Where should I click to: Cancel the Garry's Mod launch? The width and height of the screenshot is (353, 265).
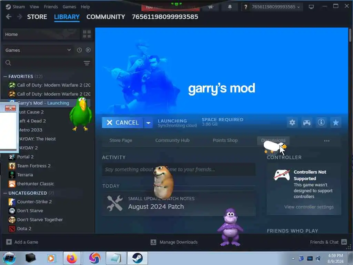pos(122,122)
